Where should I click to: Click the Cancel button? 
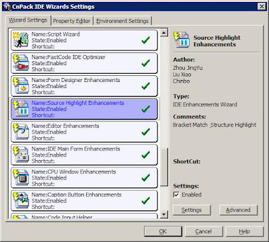204,231
